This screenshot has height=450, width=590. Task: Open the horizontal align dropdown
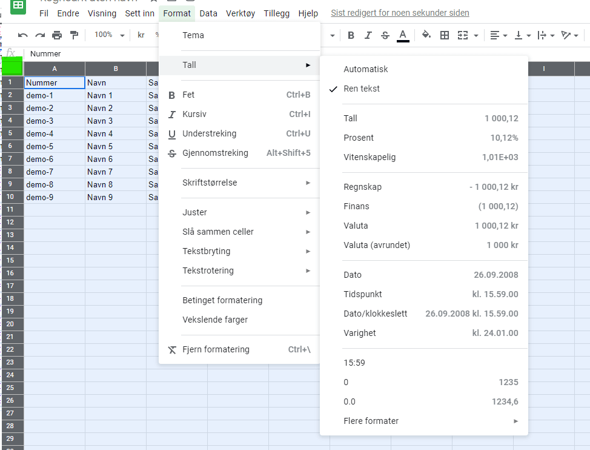(x=499, y=35)
